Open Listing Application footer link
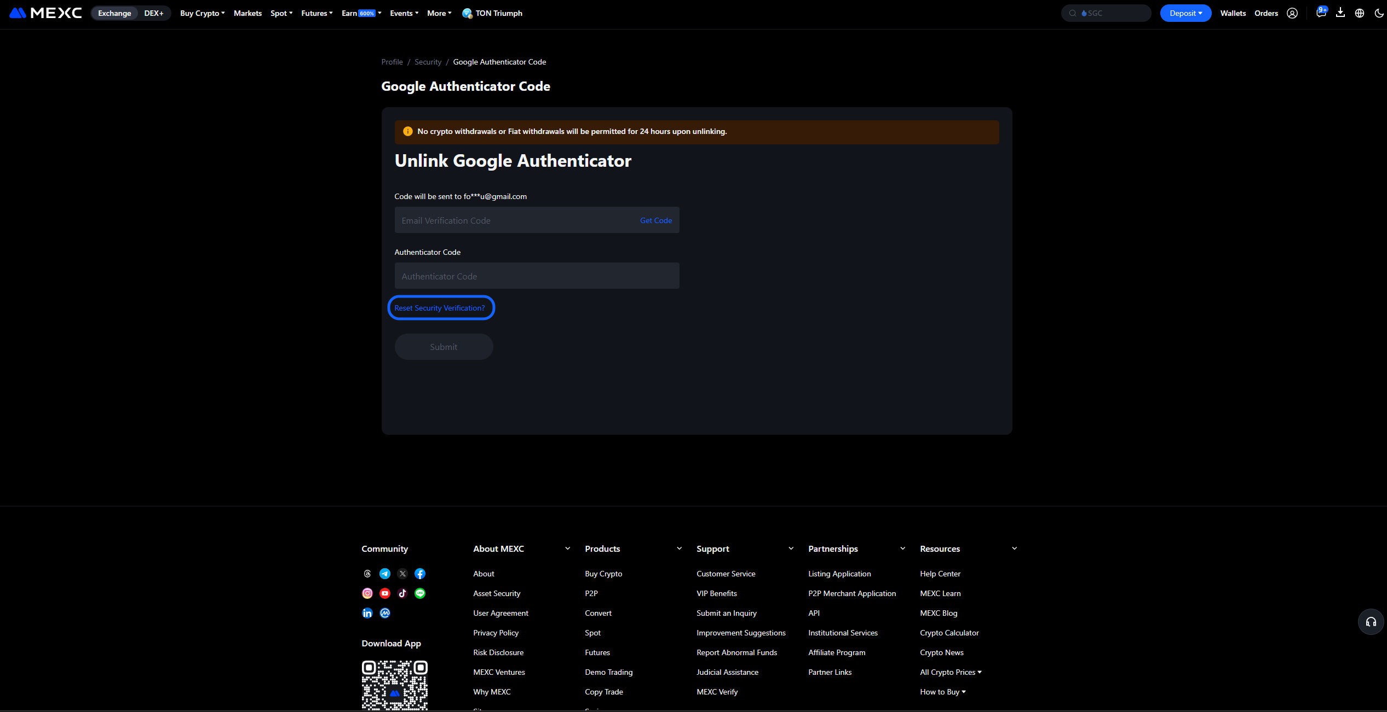The image size is (1387, 712). (x=839, y=574)
